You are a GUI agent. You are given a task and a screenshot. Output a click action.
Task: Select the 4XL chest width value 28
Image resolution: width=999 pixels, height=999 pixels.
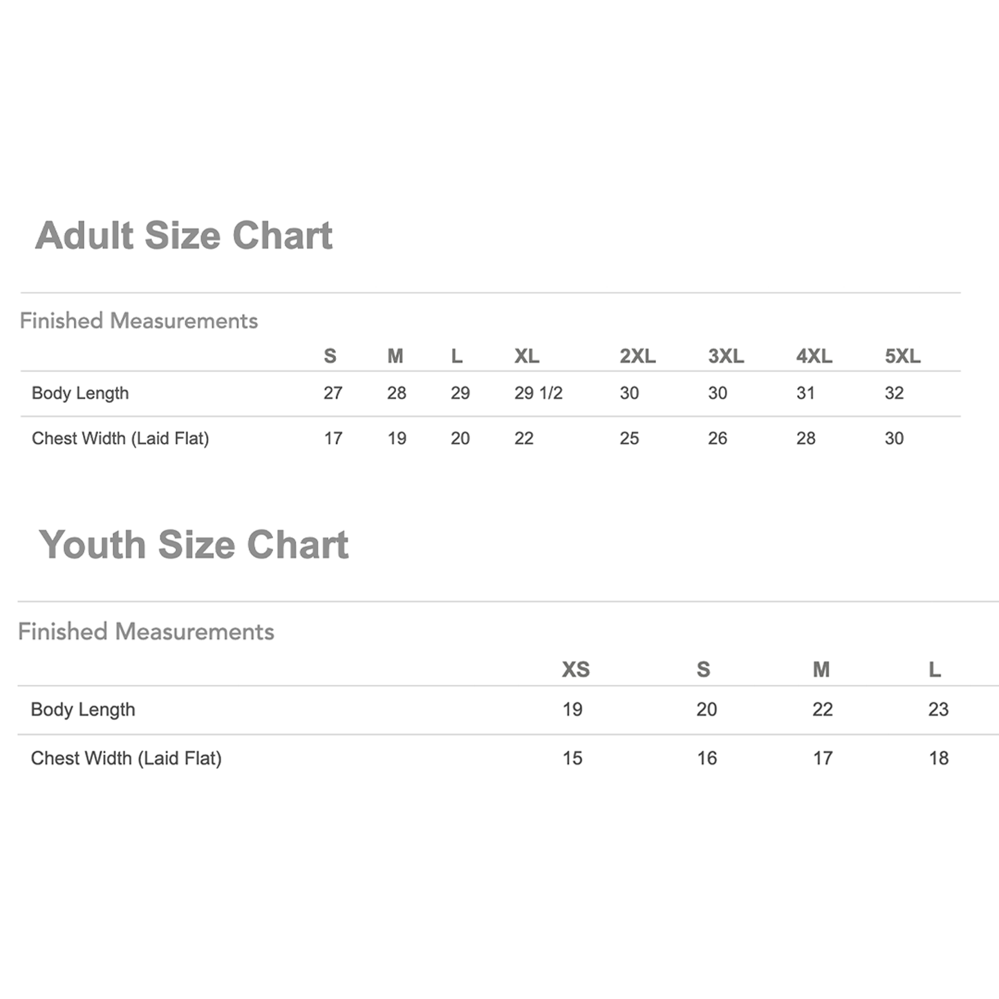pyautogui.click(x=805, y=438)
